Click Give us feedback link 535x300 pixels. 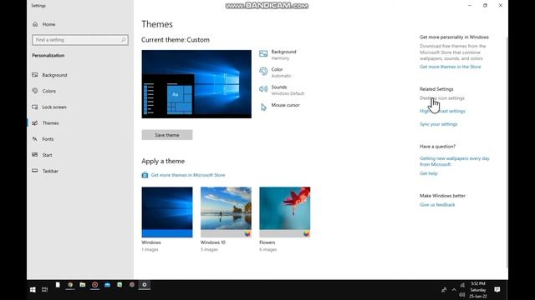(x=437, y=205)
